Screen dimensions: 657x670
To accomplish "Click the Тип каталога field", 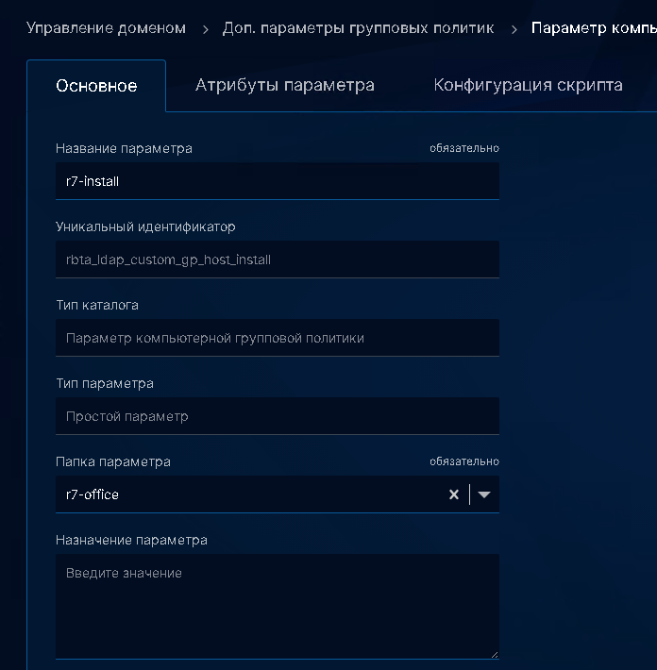I will pyautogui.click(x=278, y=338).
